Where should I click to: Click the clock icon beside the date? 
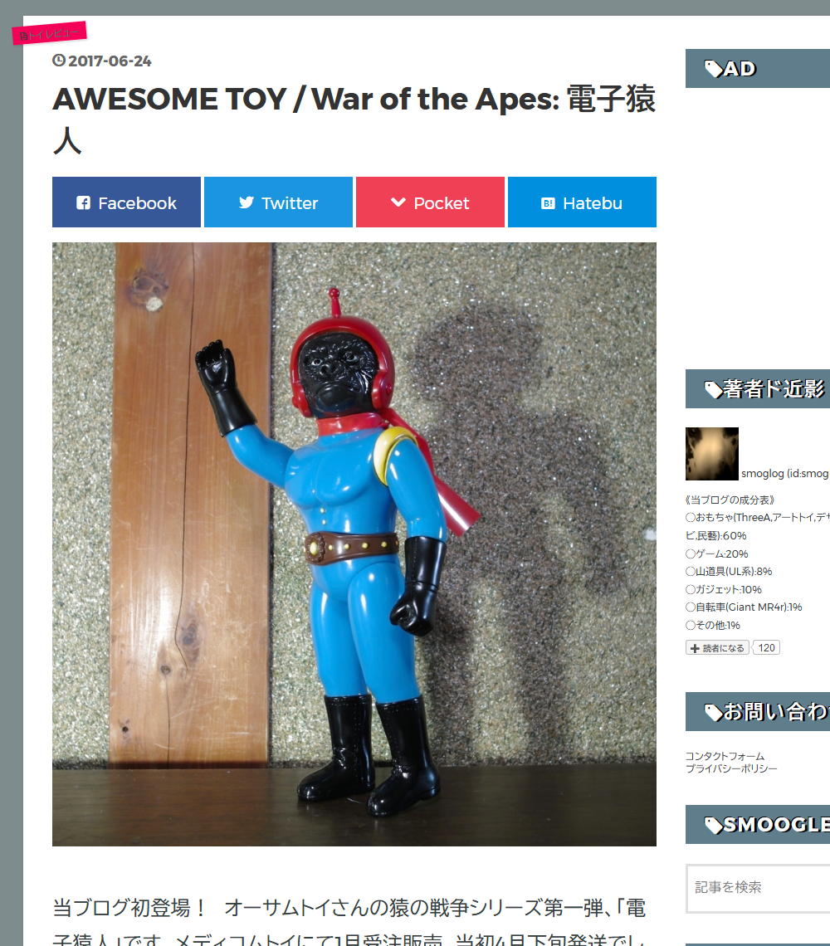(59, 61)
